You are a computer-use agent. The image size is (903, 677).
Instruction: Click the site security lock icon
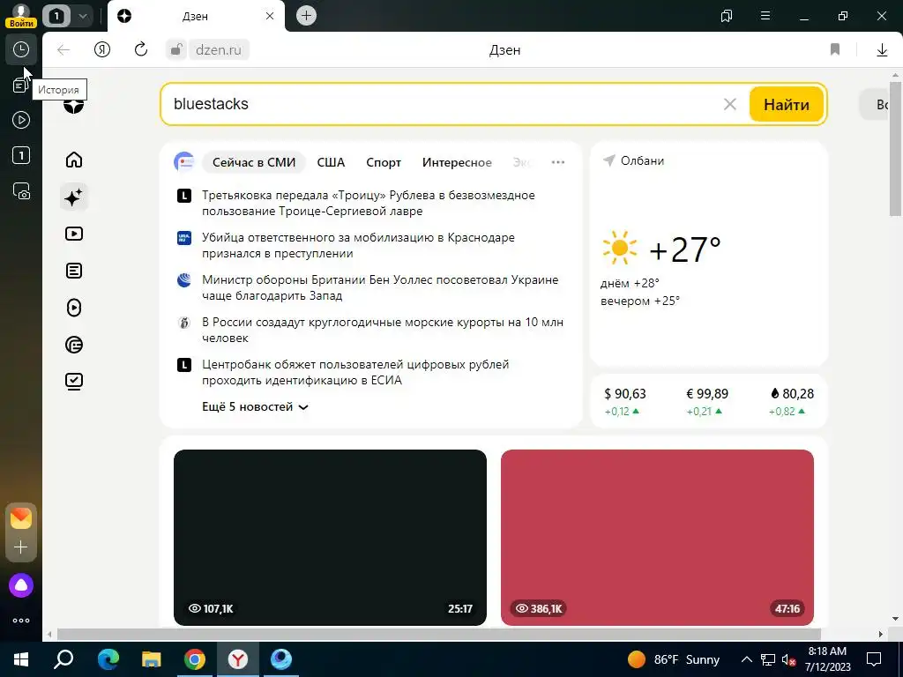(176, 49)
